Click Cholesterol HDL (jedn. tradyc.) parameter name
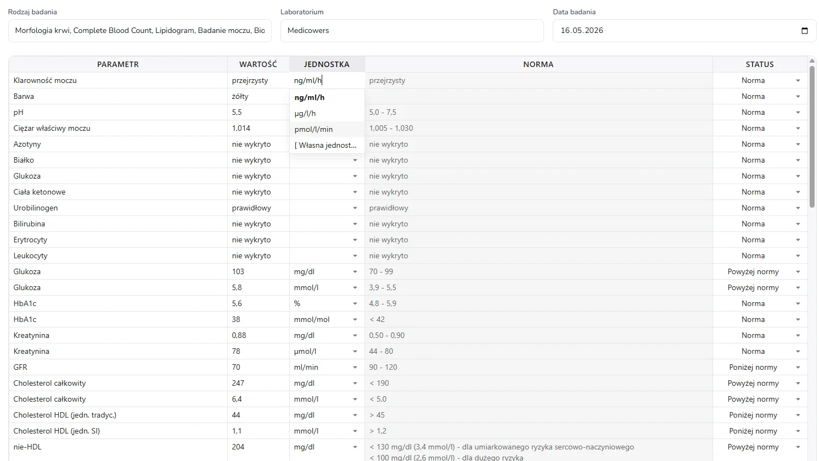This screenshot has height=461, width=819. pos(65,415)
